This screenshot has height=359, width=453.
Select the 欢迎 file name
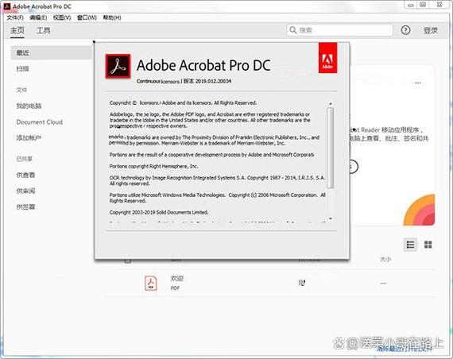(x=176, y=279)
